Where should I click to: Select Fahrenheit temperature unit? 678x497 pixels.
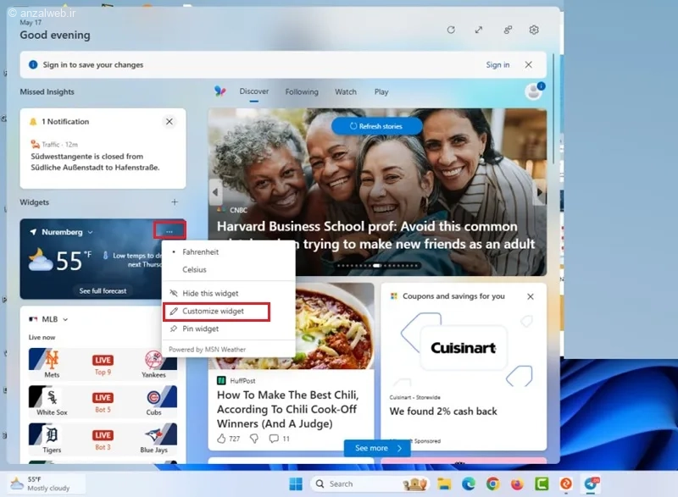click(200, 252)
